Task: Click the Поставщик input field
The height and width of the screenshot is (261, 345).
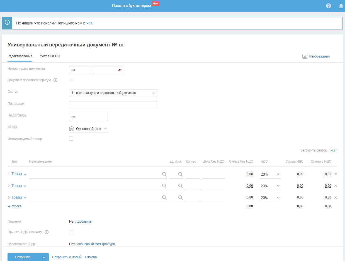Action: click(x=113, y=105)
